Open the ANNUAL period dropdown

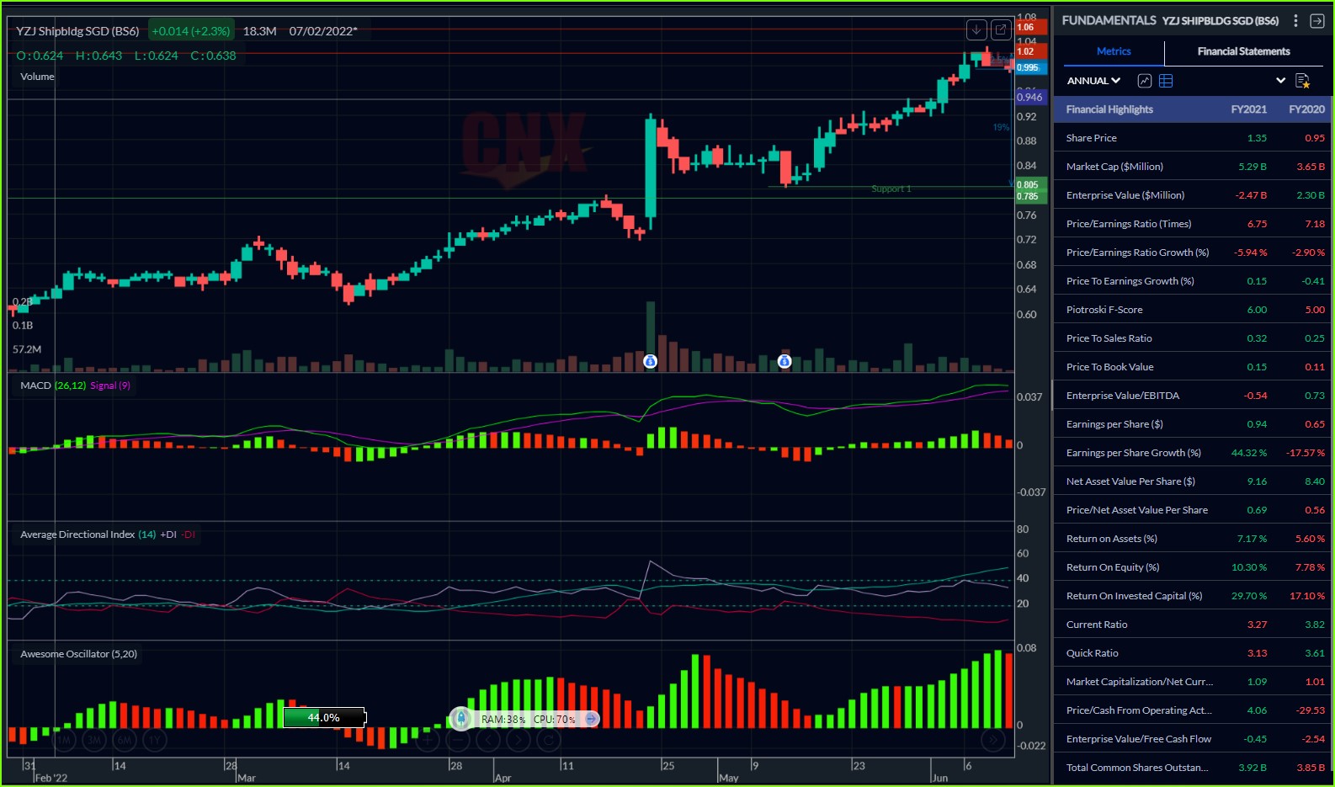pos(1093,81)
